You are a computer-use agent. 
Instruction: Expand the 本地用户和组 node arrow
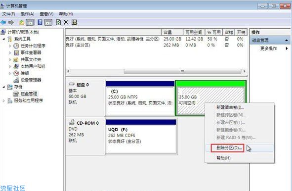(x=10, y=66)
